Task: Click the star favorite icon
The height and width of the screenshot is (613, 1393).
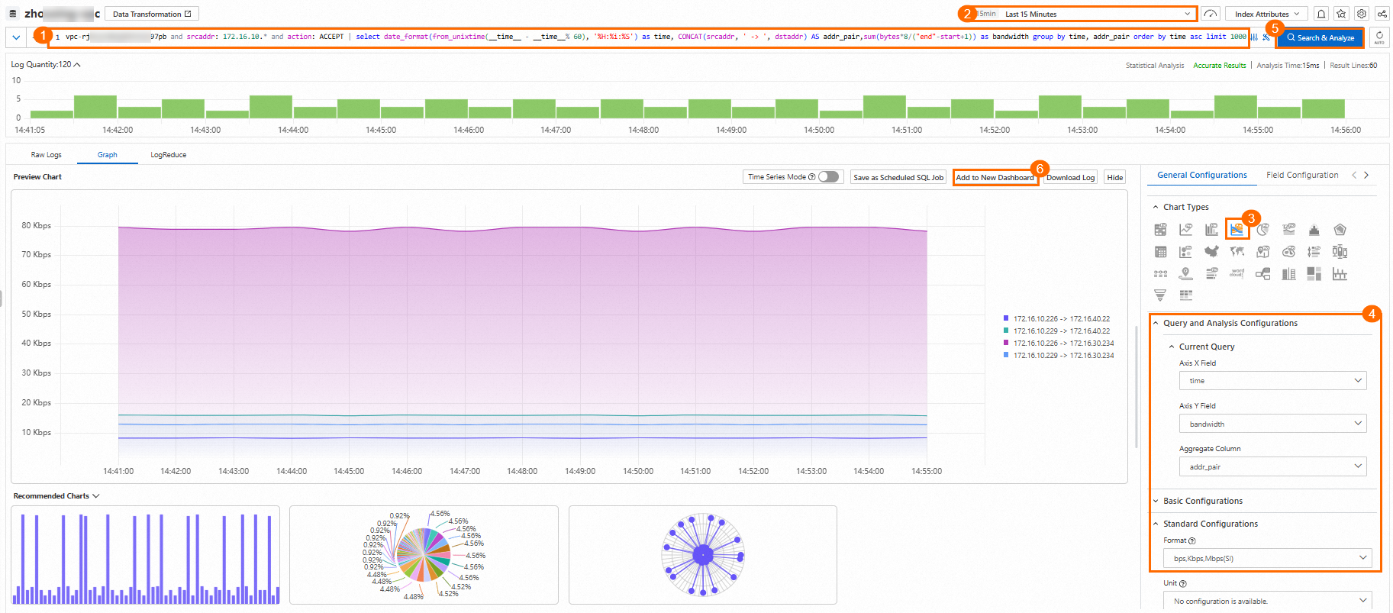Action: click(1341, 14)
